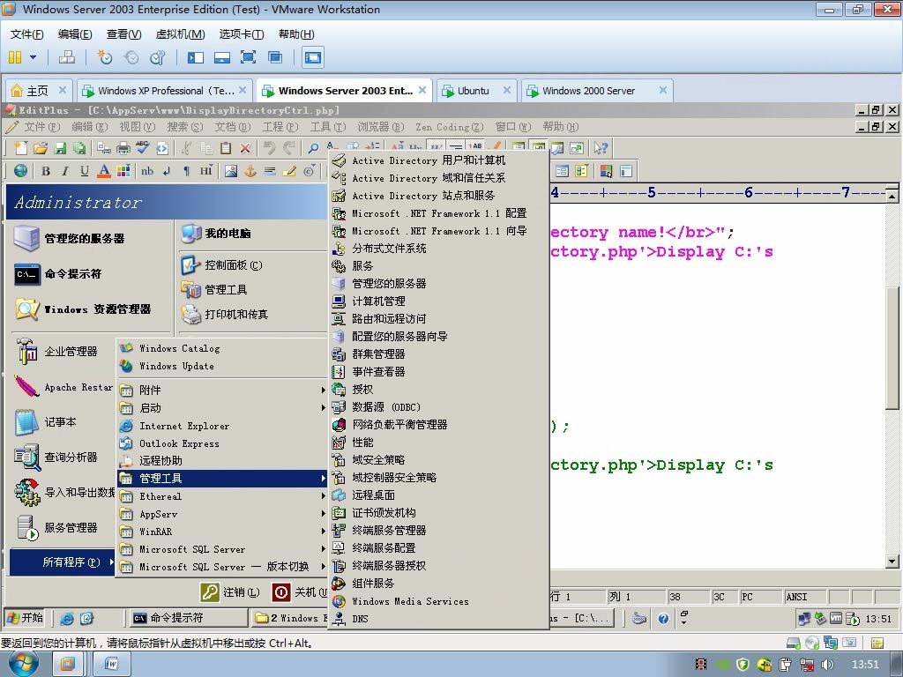Open 事件查看器 menu entry
The width and height of the screenshot is (903, 677).
point(438,371)
